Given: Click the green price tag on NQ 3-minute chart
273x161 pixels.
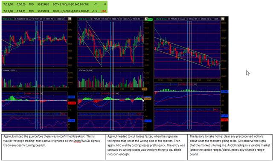Looking at the screenshot, I should point(150,20).
